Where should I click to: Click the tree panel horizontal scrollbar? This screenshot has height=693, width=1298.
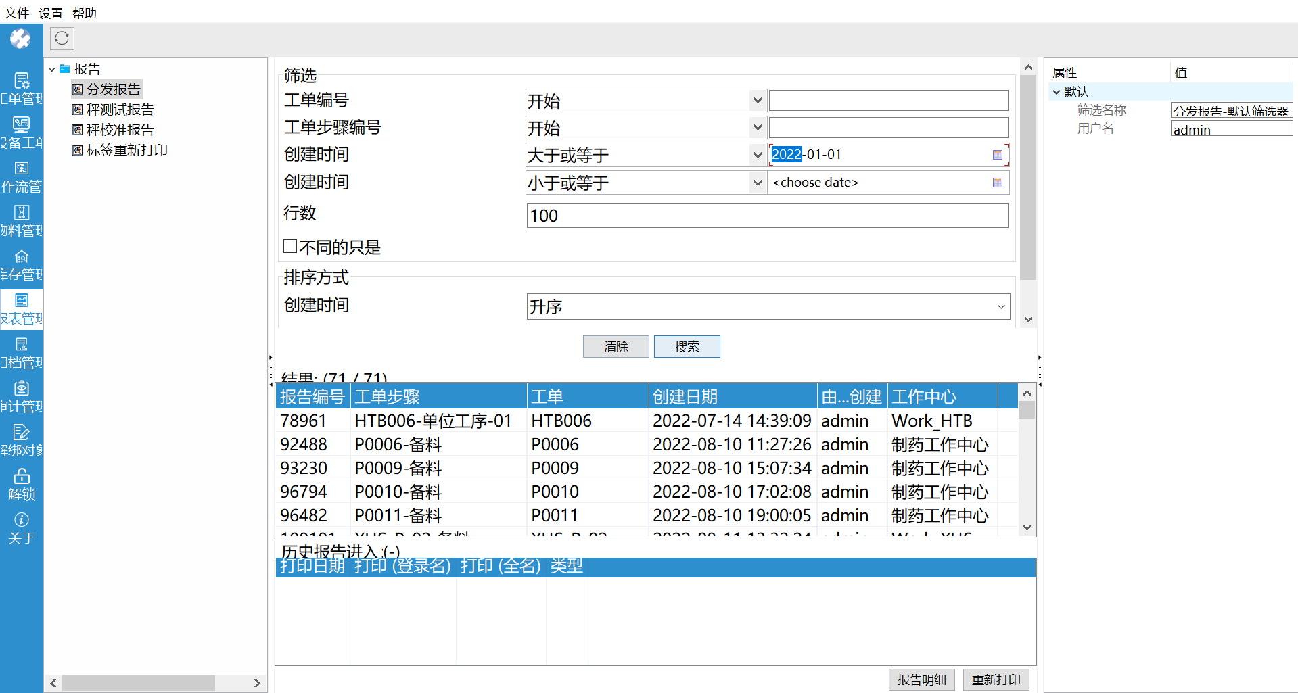pyautogui.click(x=139, y=683)
